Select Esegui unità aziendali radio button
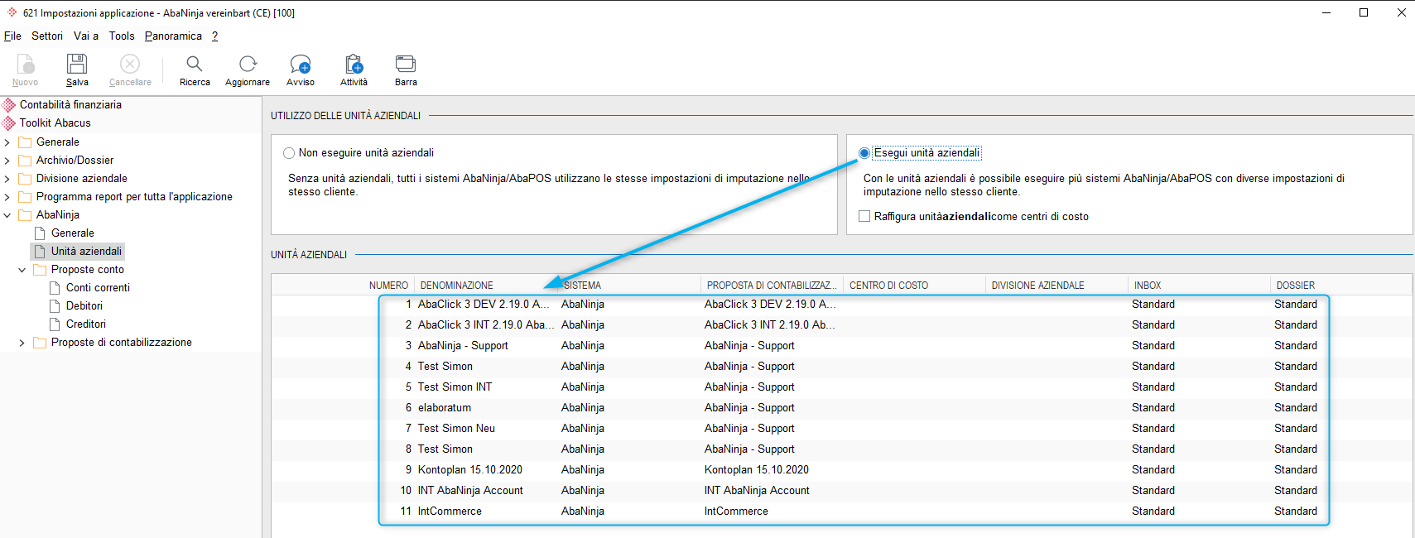 point(864,153)
